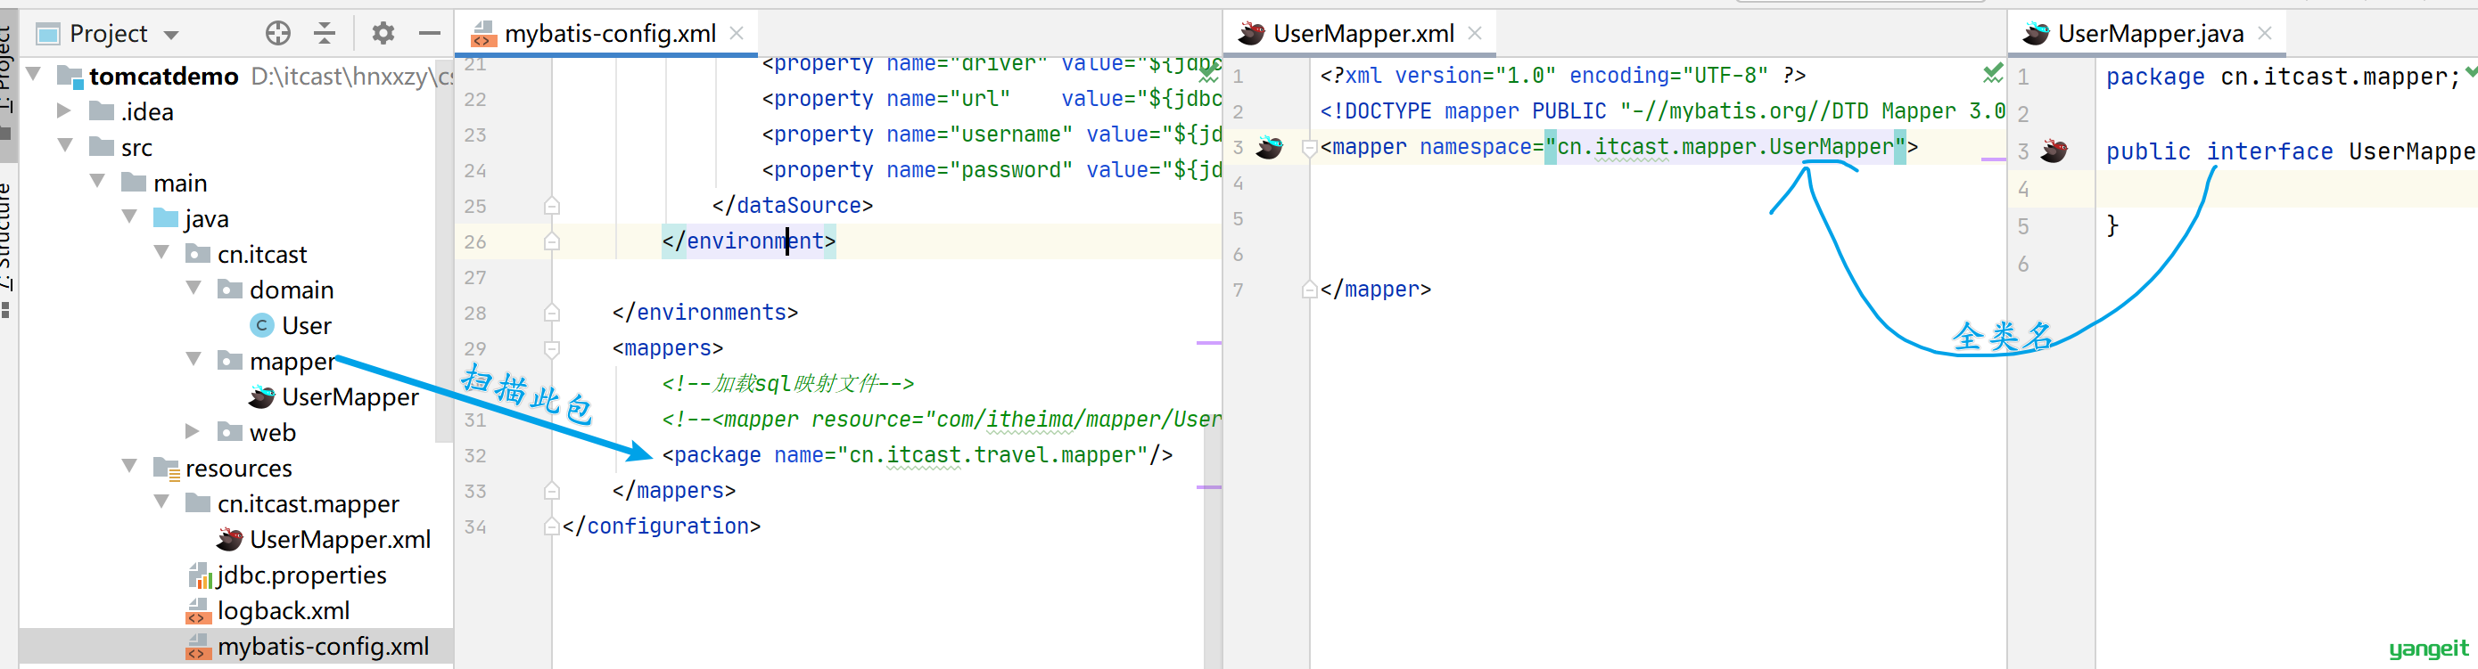This screenshot has width=2478, height=669.
Task: Toggle fold marker on mapper namespace line
Action: click(1308, 148)
